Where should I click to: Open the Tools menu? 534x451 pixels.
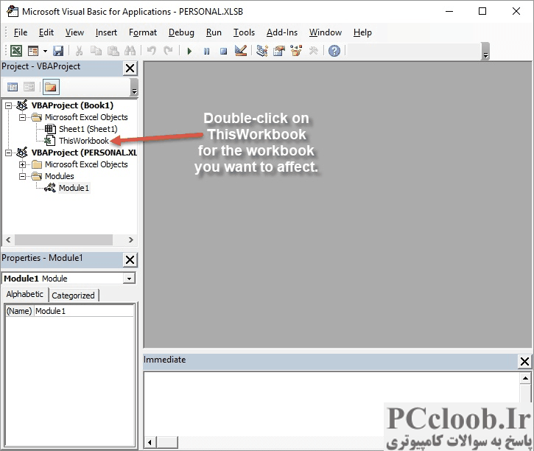[x=244, y=32]
